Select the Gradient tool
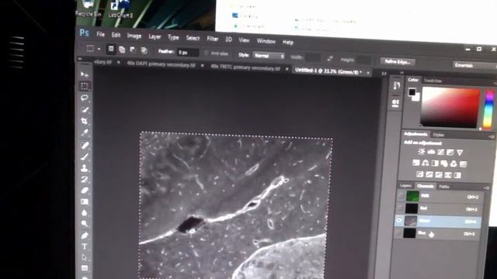 [x=85, y=201]
